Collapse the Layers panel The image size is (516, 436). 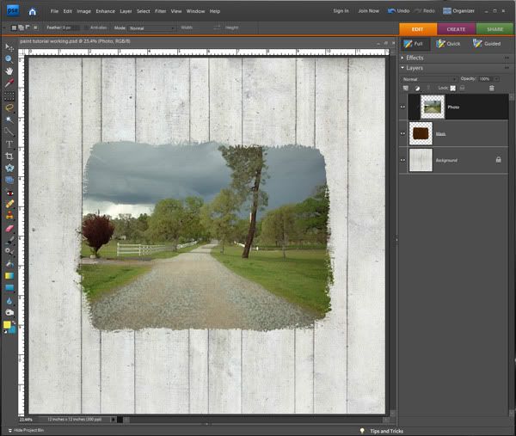(402, 67)
